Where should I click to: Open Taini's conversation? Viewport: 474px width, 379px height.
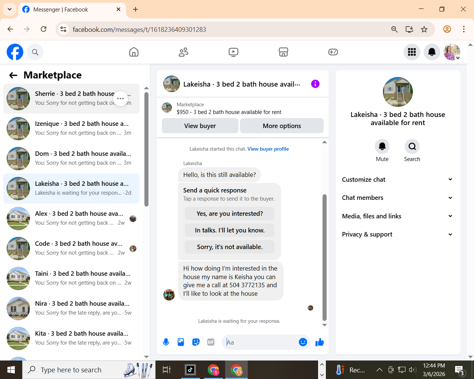(x=71, y=278)
